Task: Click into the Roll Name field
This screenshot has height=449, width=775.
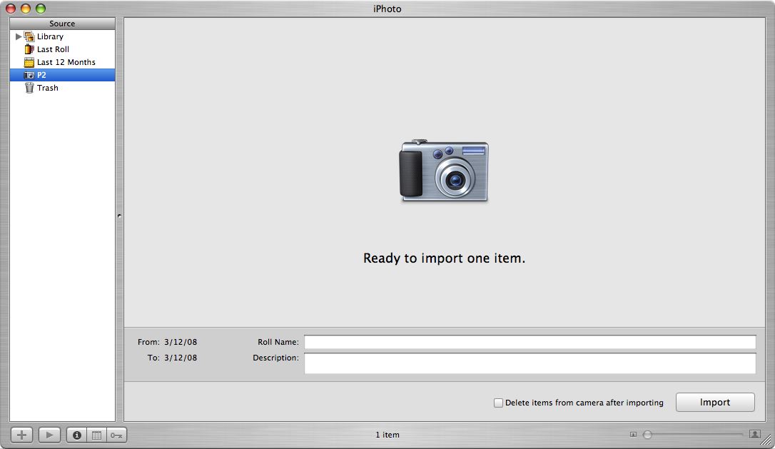Action: tap(530, 342)
